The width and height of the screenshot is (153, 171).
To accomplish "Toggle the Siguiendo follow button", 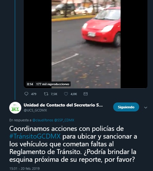I will tap(126, 107).
